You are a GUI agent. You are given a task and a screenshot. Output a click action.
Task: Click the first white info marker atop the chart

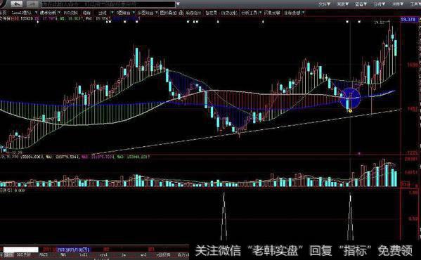pyautogui.click(x=37, y=22)
